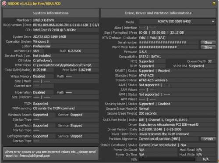Click the SSDOK red app icon in title bar
This screenshot has width=219, height=163.
[x=4, y=4]
